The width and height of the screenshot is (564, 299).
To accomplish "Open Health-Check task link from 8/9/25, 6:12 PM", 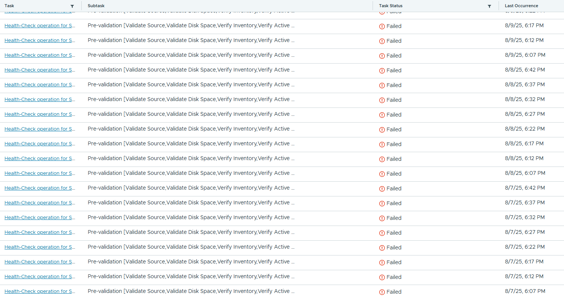I will [x=40, y=40].
